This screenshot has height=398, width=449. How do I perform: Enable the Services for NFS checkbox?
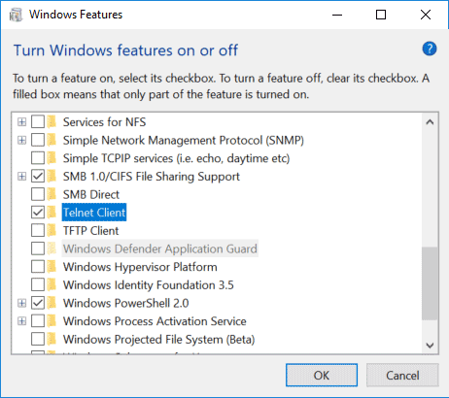(x=38, y=122)
